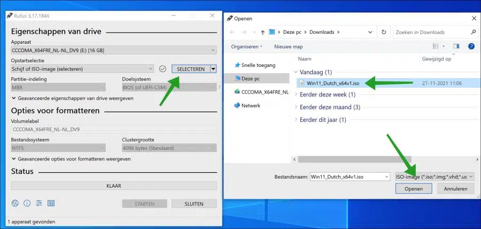Click Deze pc in the address breadcrumb
The image size is (481, 229).
click(x=292, y=32)
